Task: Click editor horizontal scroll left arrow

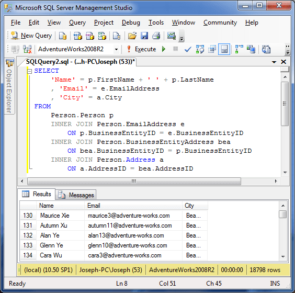Action: coord(22,181)
